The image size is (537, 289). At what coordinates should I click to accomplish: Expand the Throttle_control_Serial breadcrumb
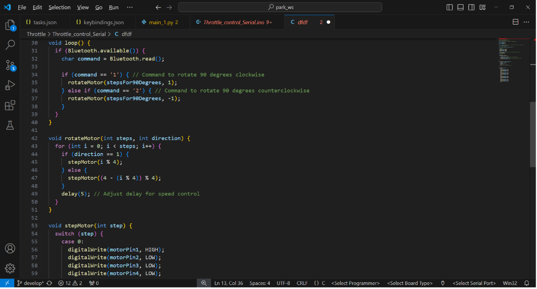79,34
